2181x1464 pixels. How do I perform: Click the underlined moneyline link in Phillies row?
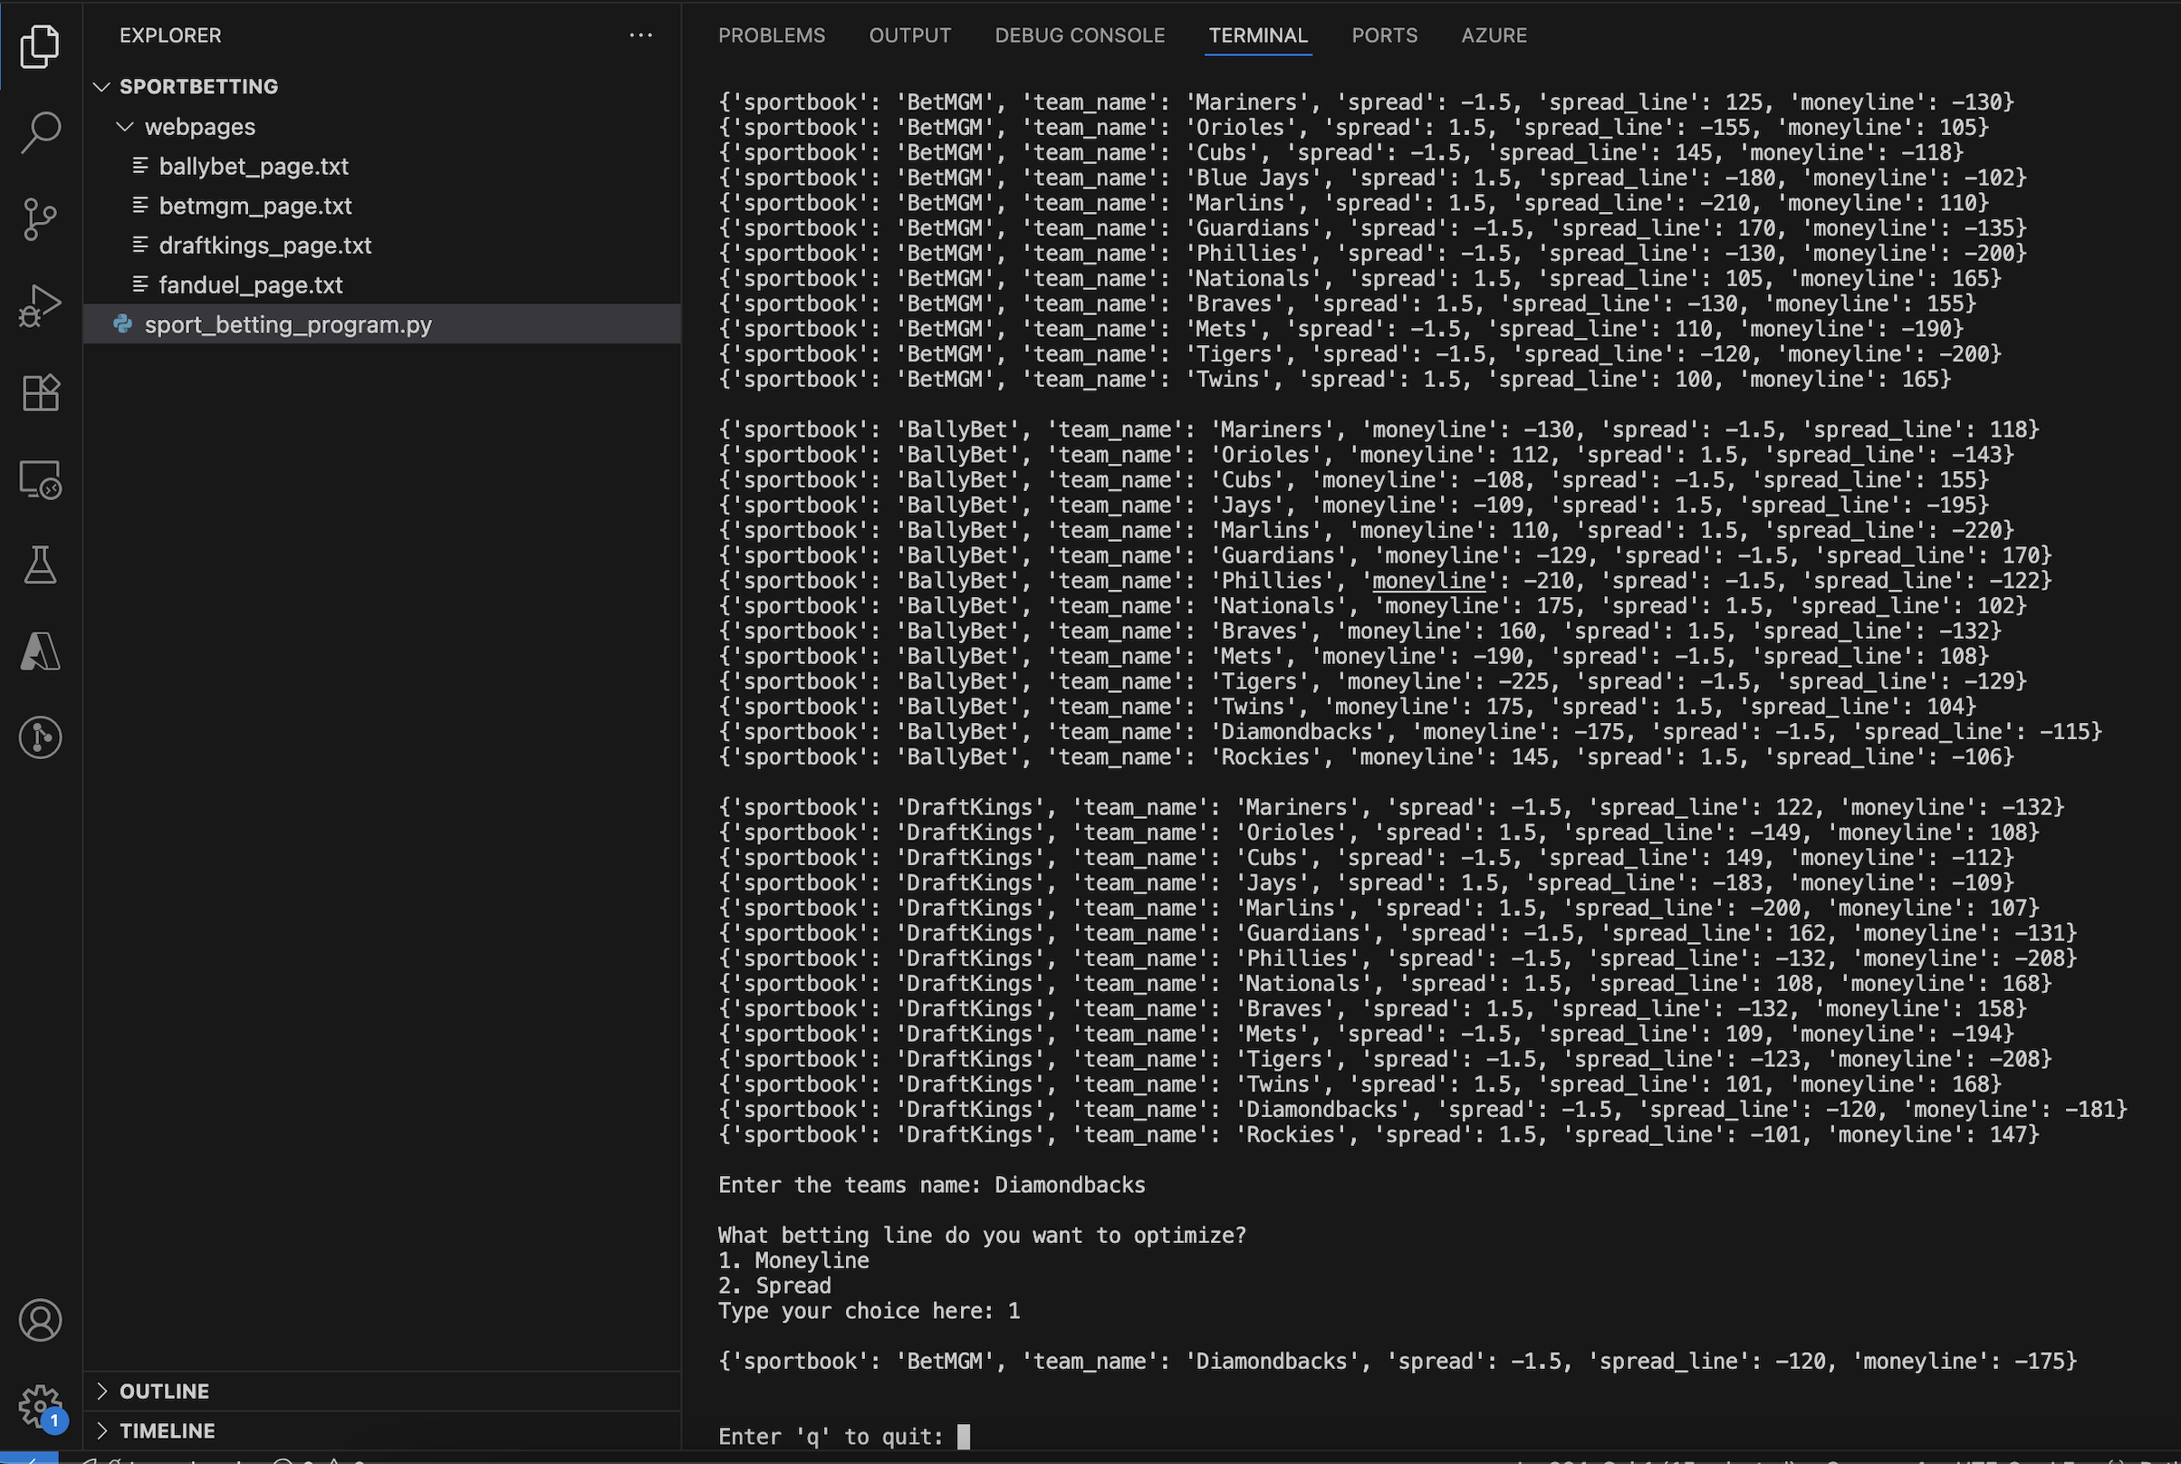tap(1427, 581)
